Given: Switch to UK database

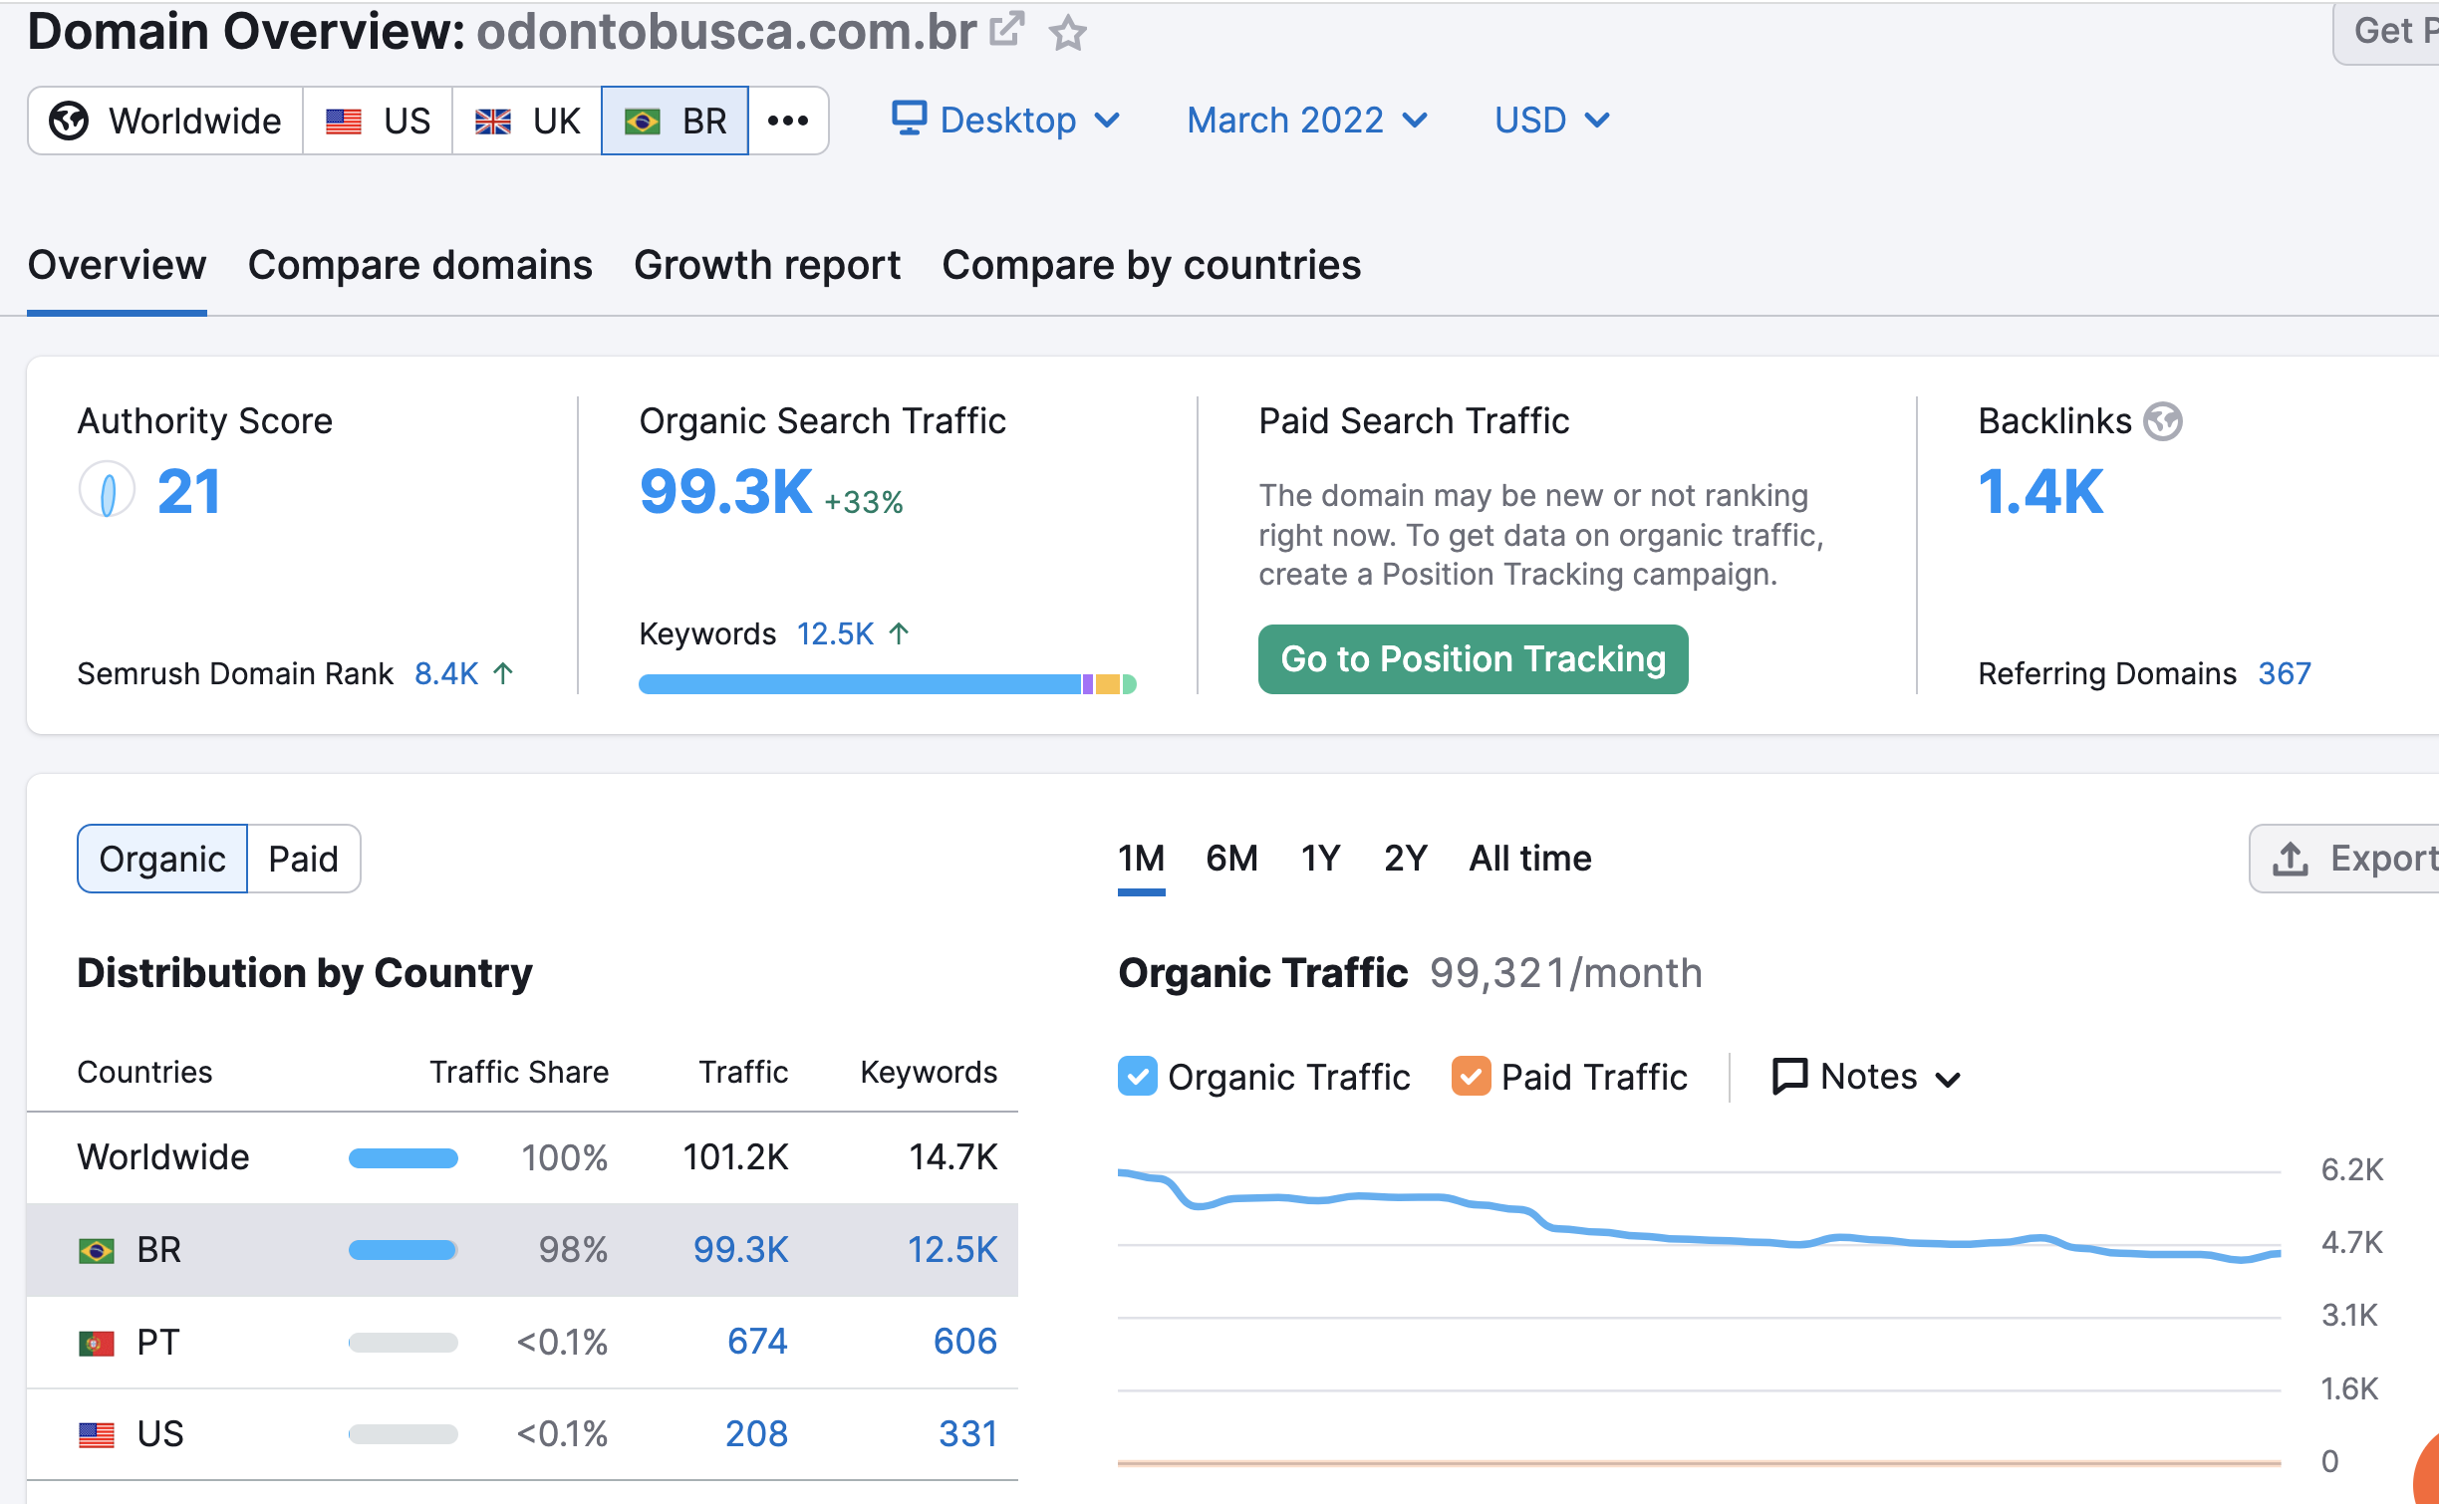Looking at the screenshot, I should [x=527, y=121].
